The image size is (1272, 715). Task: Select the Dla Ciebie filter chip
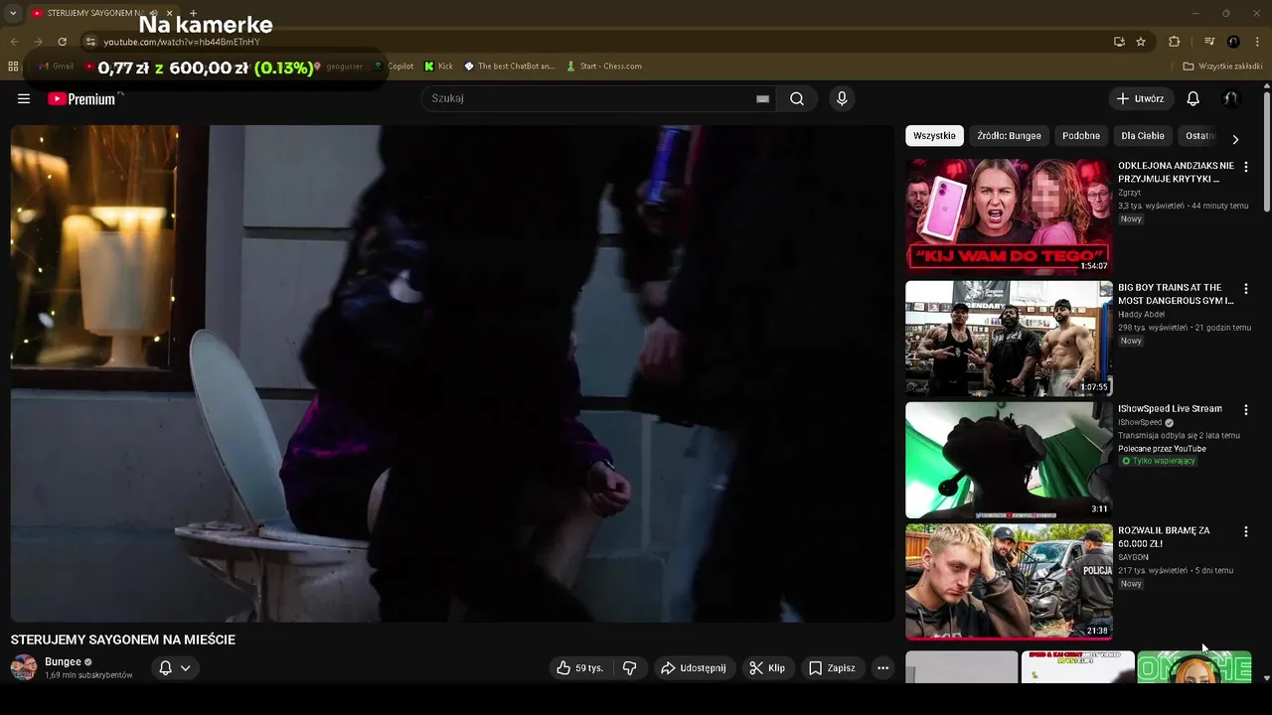1143,136
